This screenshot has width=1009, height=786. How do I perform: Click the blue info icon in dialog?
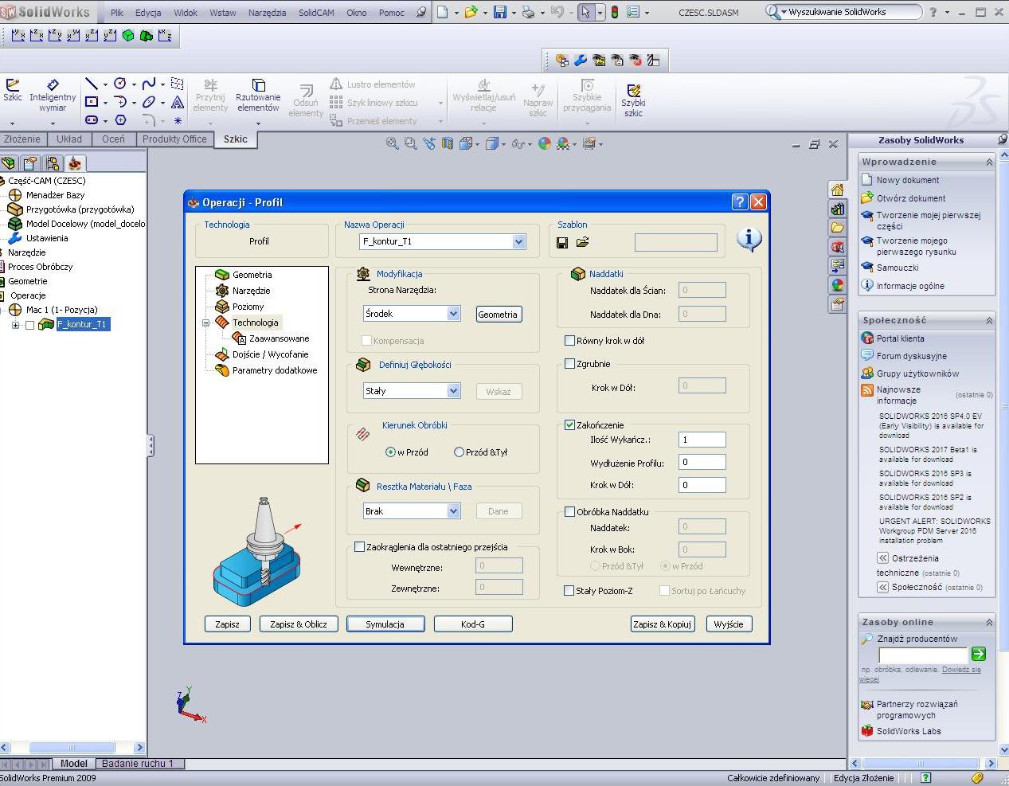click(749, 239)
